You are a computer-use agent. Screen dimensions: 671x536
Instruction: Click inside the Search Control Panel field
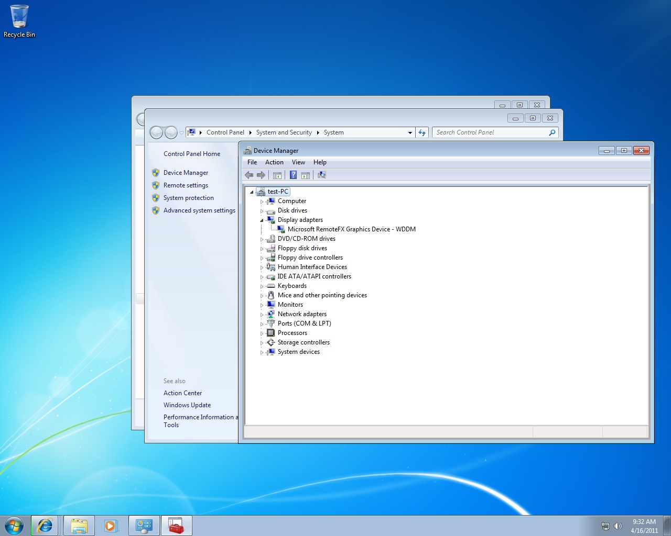[491, 132]
